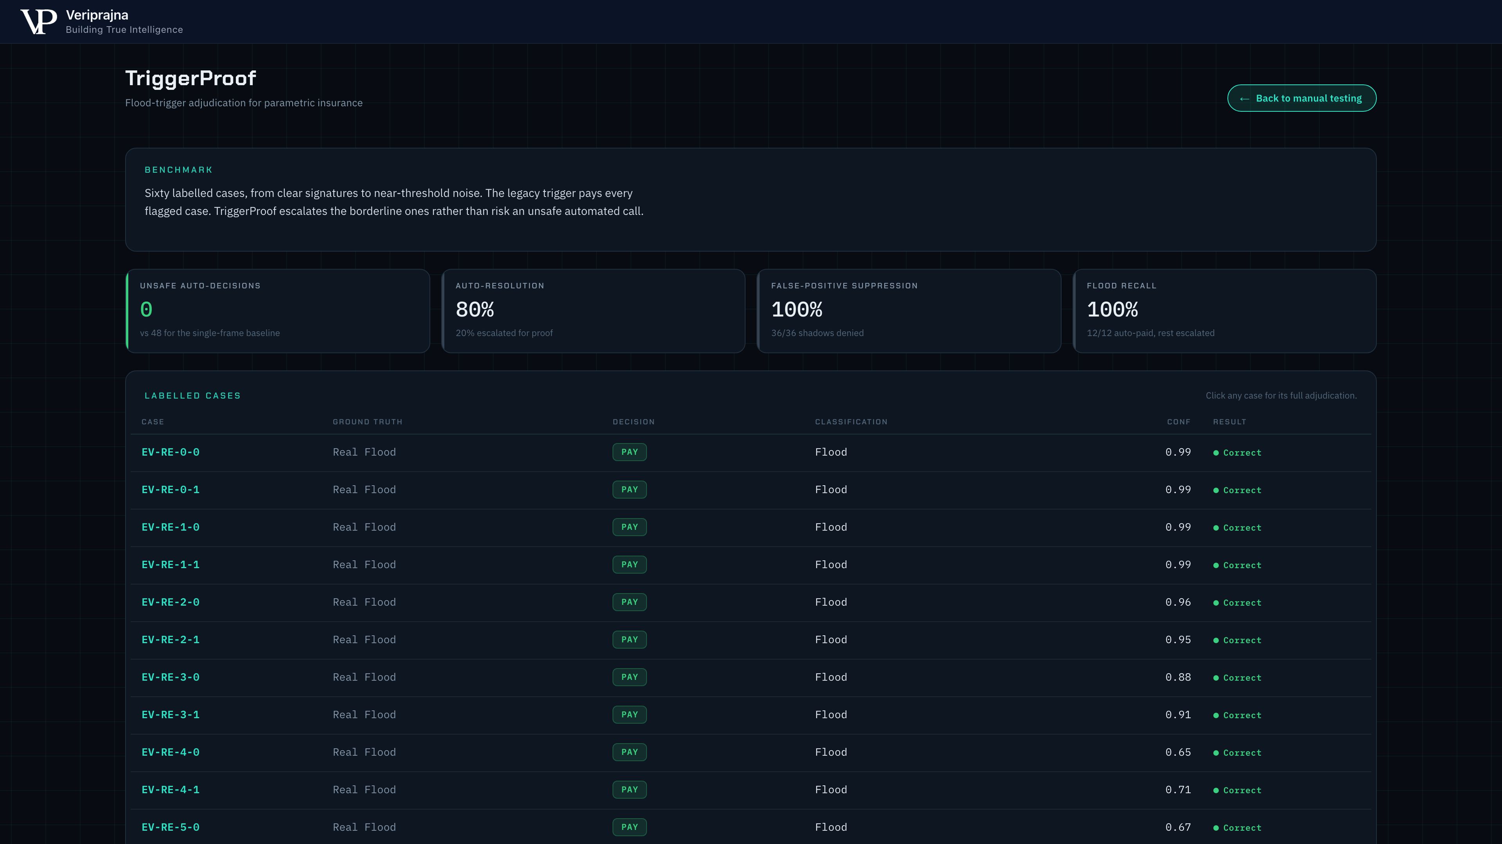The width and height of the screenshot is (1502, 844).
Task: Go back to manual testing
Action: 1301,98
